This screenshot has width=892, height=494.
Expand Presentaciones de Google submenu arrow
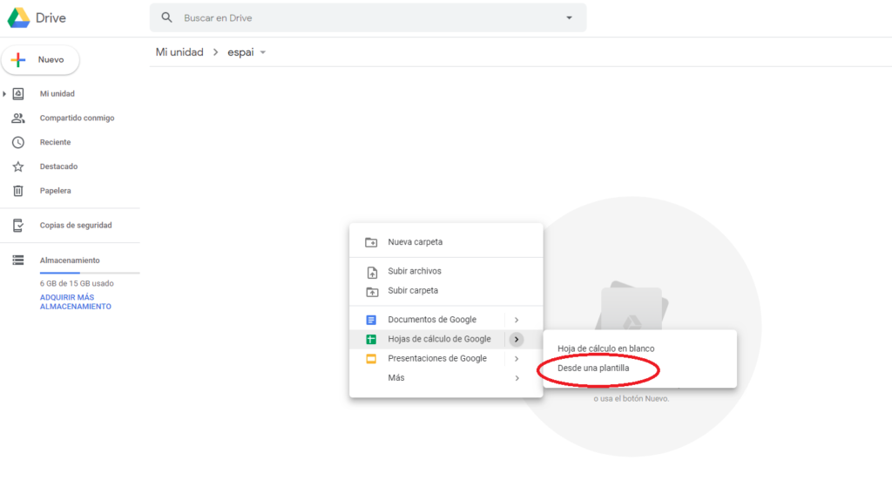coord(517,359)
